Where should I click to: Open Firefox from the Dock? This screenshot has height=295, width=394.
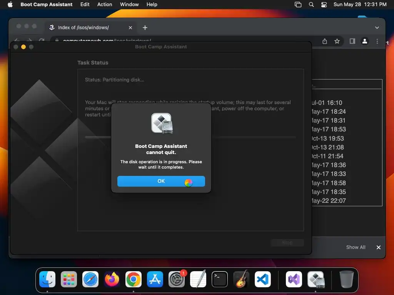pyautogui.click(x=112, y=279)
